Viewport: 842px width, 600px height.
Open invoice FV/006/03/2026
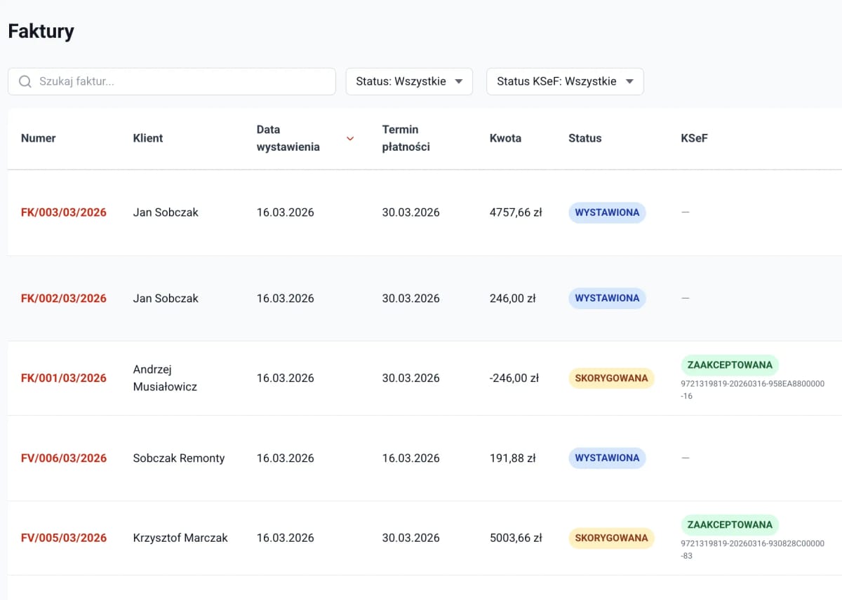[x=64, y=458]
